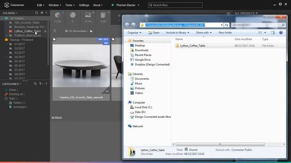
Task: Open the category sort options icon
Action: [41, 84]
